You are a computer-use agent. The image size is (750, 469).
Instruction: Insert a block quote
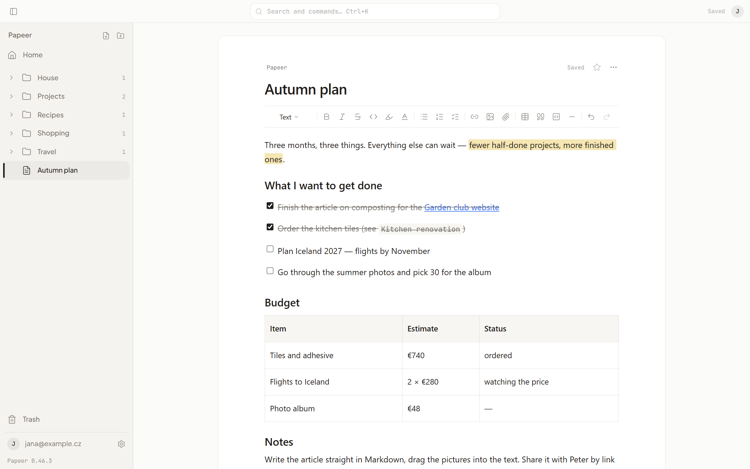[541, 117]
